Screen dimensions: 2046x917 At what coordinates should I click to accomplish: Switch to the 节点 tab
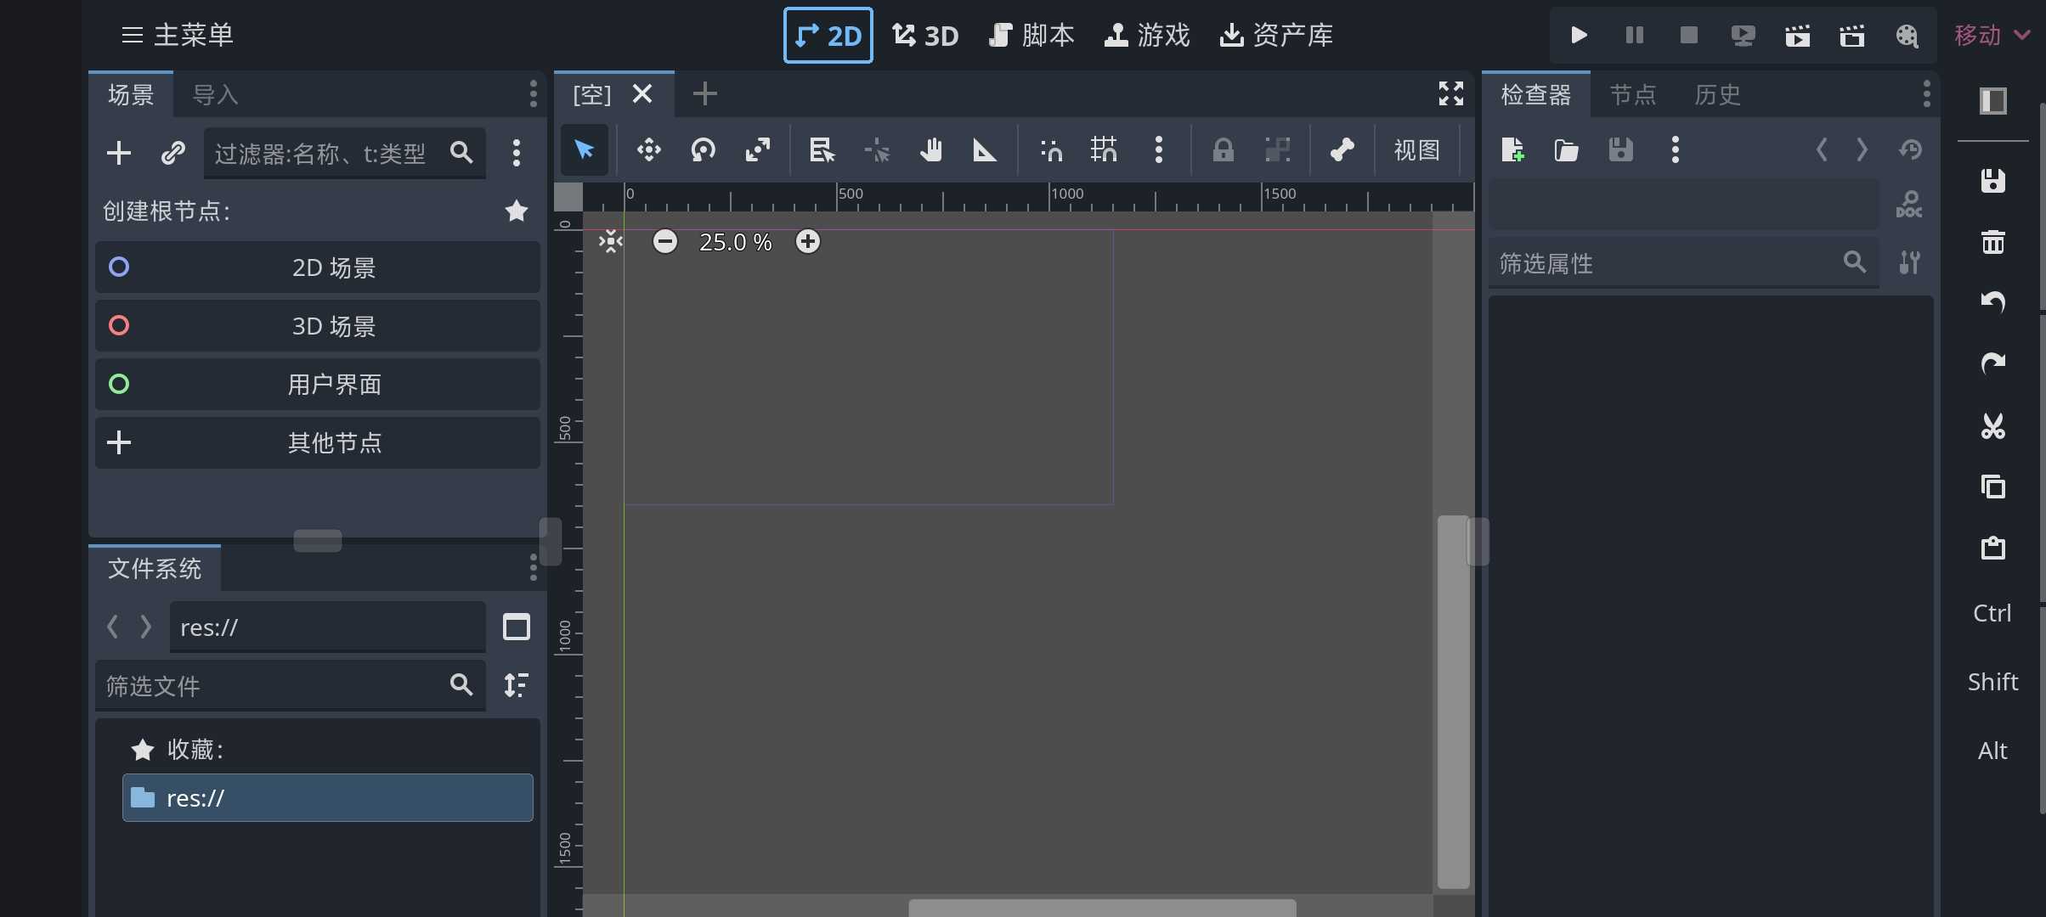point(1632,94)
